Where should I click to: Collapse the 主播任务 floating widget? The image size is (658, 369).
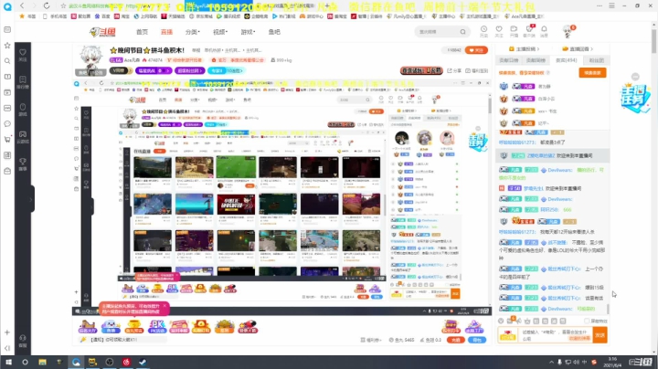pos(635,77)
